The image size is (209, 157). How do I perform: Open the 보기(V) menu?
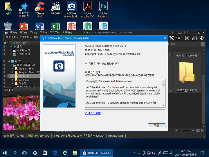(33, 33)
